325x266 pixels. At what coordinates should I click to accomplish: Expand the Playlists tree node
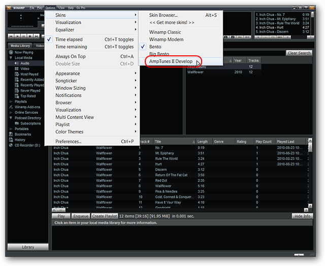[11, 102]
